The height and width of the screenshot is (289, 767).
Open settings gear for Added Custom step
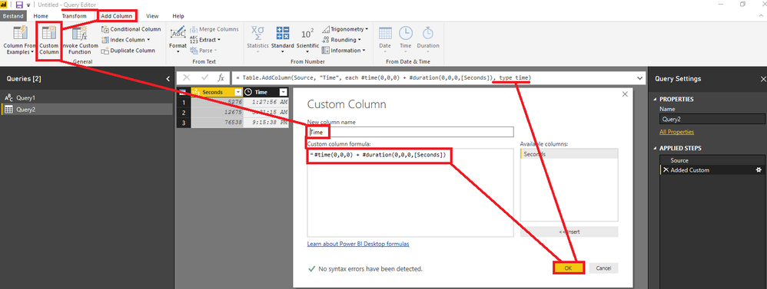click(x=759, y=170)
